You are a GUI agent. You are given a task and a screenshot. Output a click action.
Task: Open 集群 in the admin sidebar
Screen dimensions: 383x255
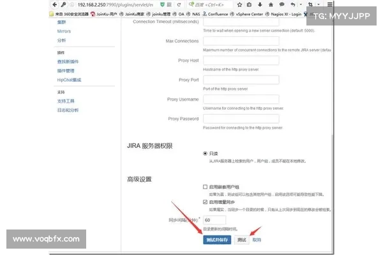coord(61,22)
